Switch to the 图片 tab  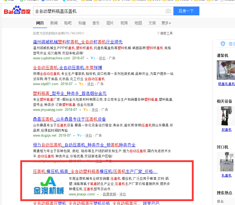[x=110, y=23]
